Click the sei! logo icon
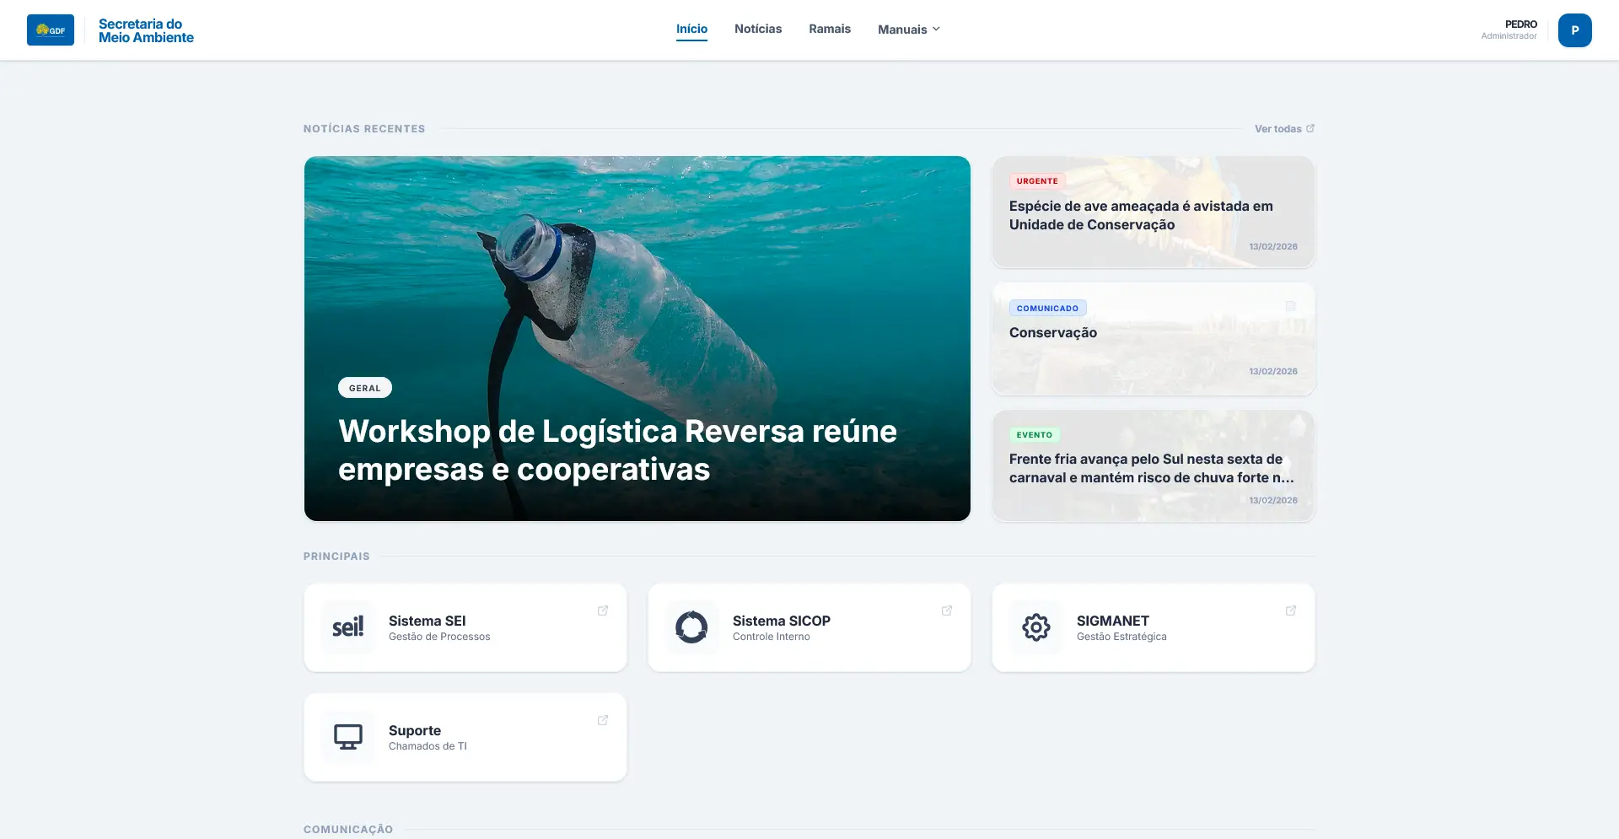The height and width of the screenshot is (839, 1619). (x=347, y=627)
